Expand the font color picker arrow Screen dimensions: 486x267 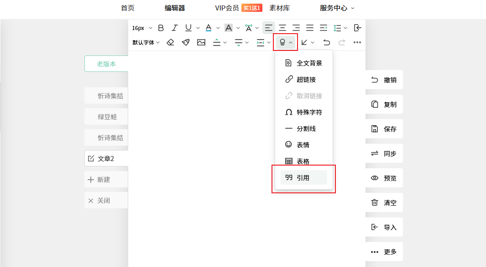pos(218,28)
